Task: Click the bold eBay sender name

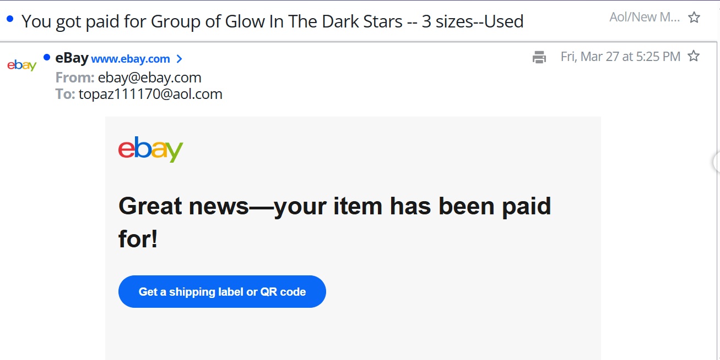Action: point(72,58)
